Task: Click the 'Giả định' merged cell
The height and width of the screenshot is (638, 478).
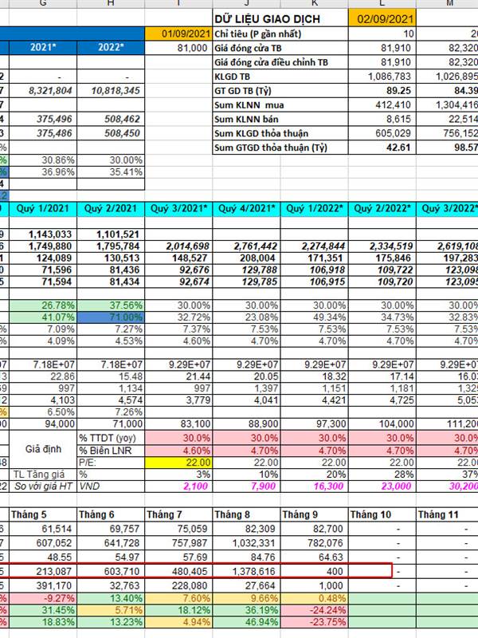Action: pos(43,449)
